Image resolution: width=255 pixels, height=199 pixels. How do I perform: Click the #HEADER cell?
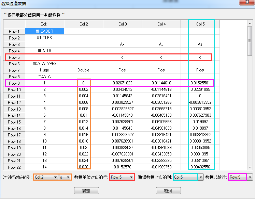(45, 31)
